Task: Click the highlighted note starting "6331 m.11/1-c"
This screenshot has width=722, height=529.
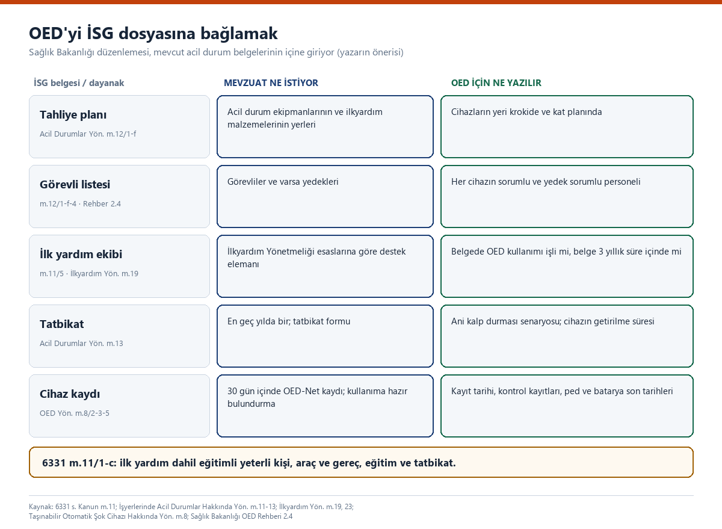Action: click(361, 463)
